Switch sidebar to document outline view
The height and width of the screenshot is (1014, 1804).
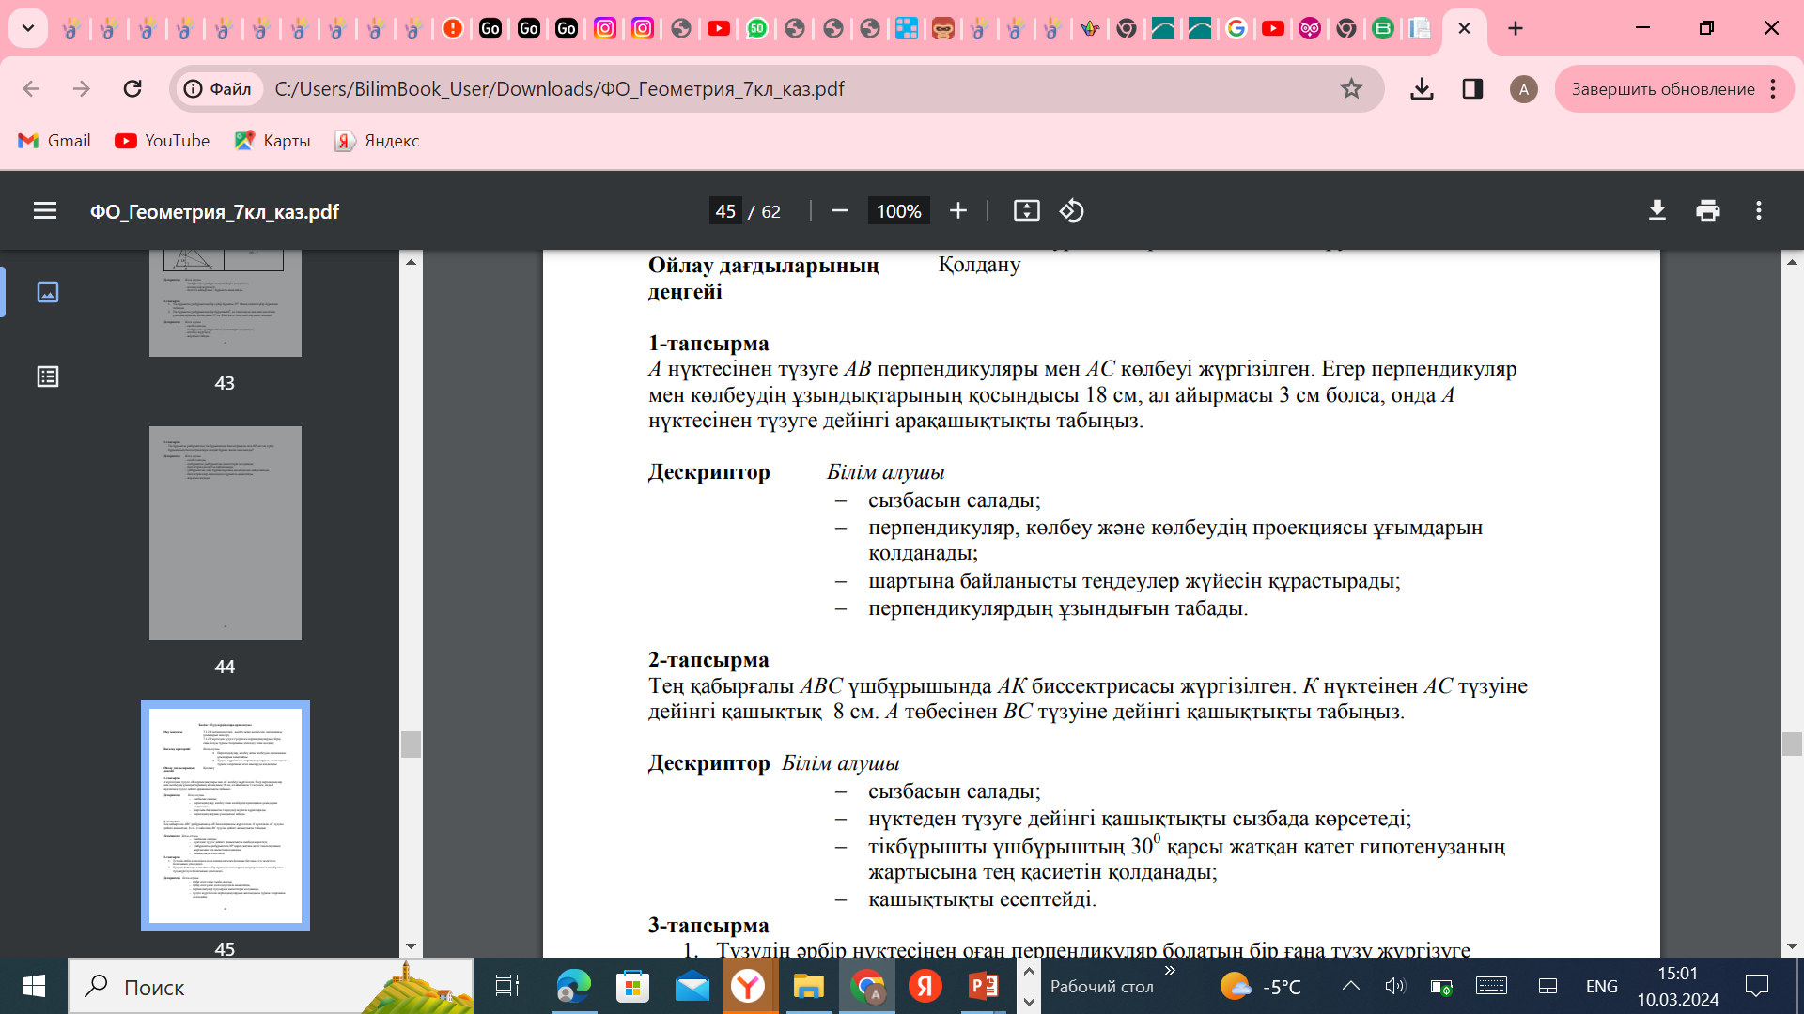[48, 376]
